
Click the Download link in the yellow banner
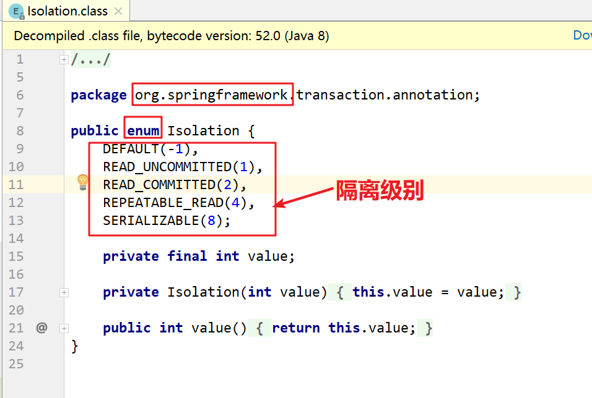(582, 35)
